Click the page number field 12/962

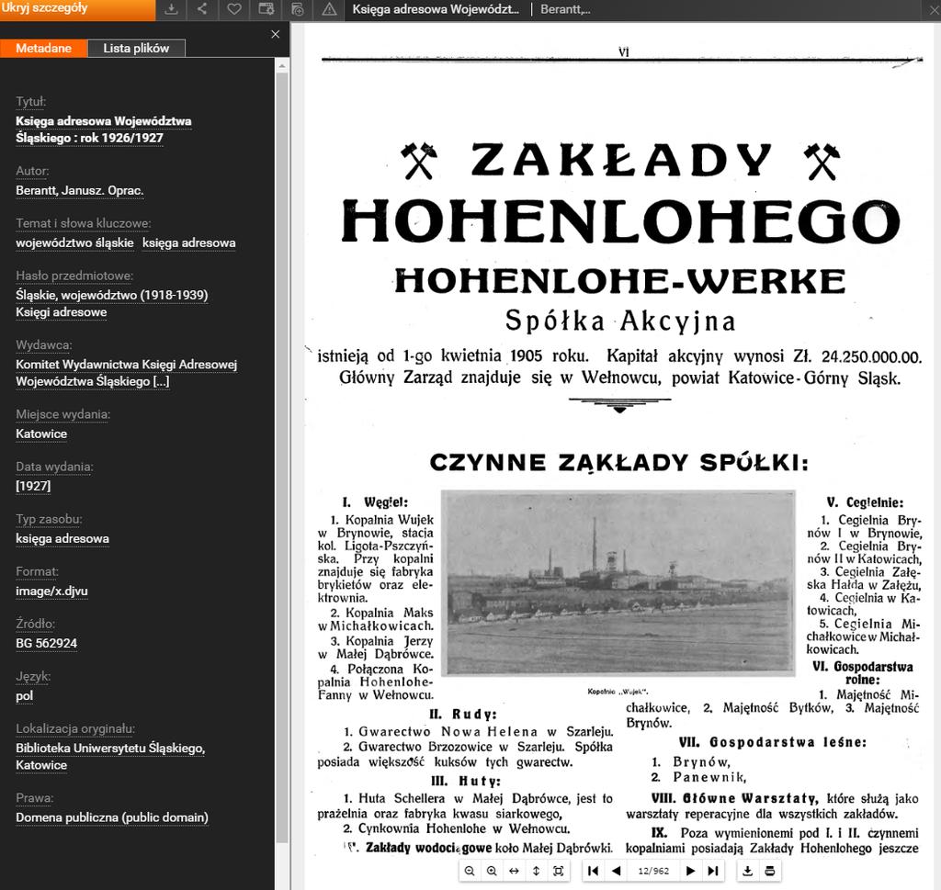coord(653,871)
